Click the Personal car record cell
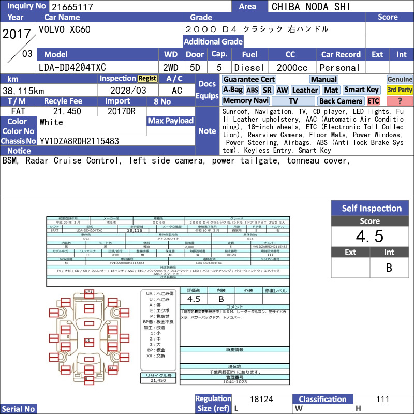 click(x=340, y=68)
